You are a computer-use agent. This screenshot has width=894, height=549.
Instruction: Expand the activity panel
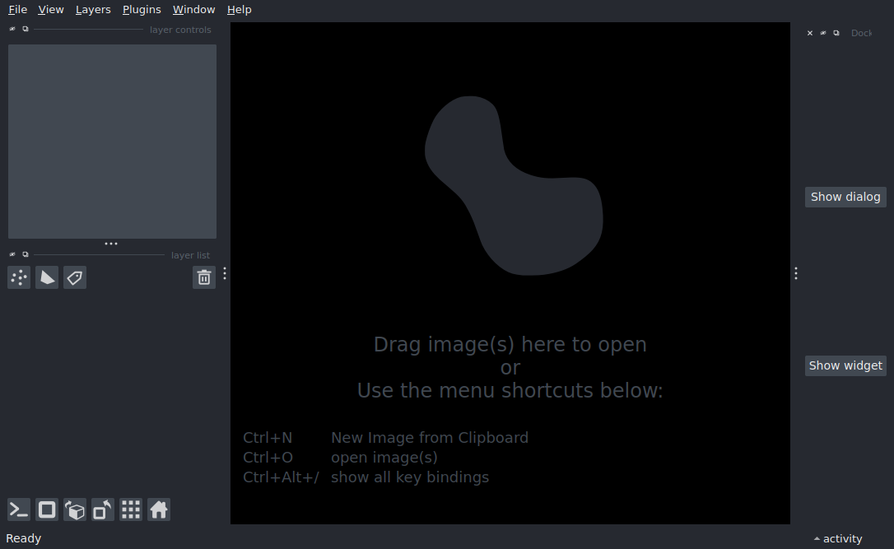(x=838, y=539)
